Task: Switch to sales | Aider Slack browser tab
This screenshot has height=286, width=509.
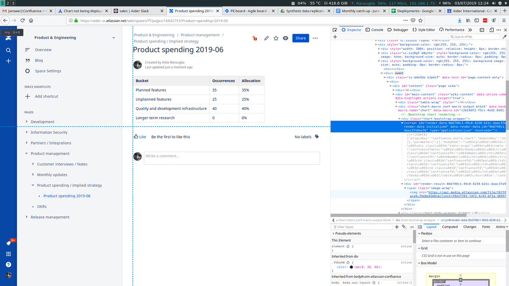Action: [138, 11]
